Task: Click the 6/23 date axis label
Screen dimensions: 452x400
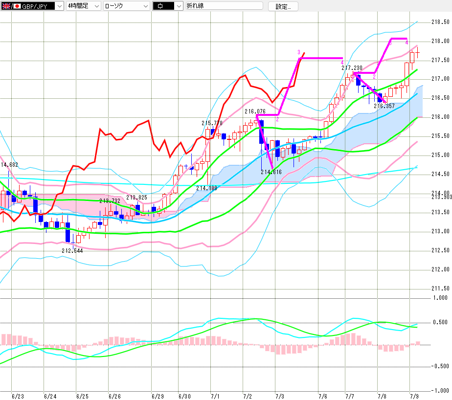Action: tap(18, 397)
